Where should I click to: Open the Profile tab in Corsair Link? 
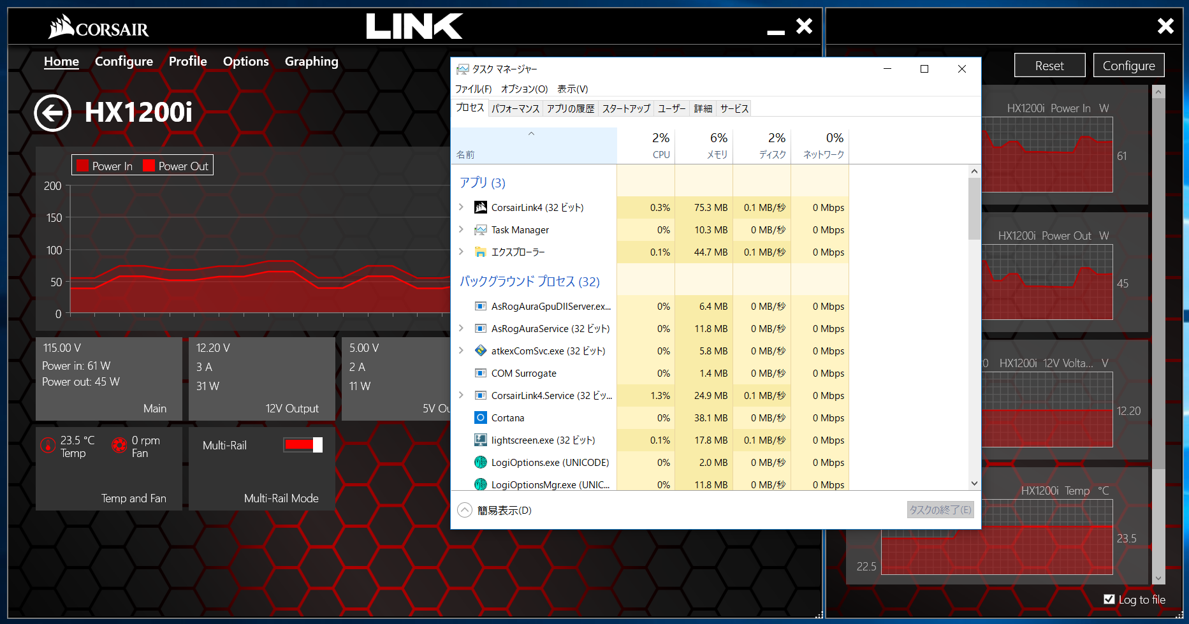click(x=188, y=61)
